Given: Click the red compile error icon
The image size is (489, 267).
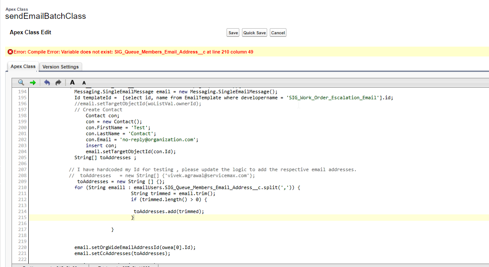Looking at the screenshot, I should (x=10, y=52).
